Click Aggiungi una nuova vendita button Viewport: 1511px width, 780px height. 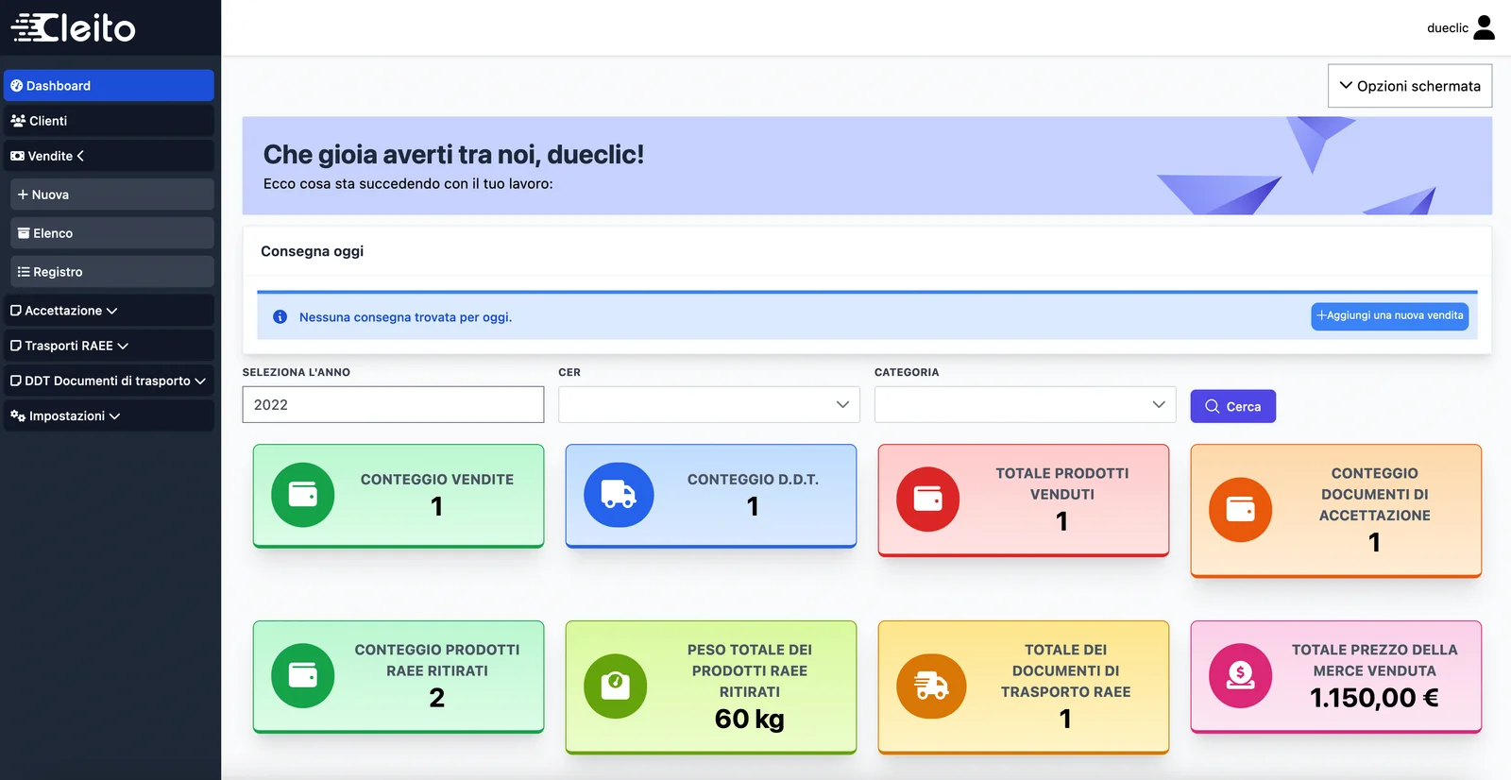[x=1389, y=316]
